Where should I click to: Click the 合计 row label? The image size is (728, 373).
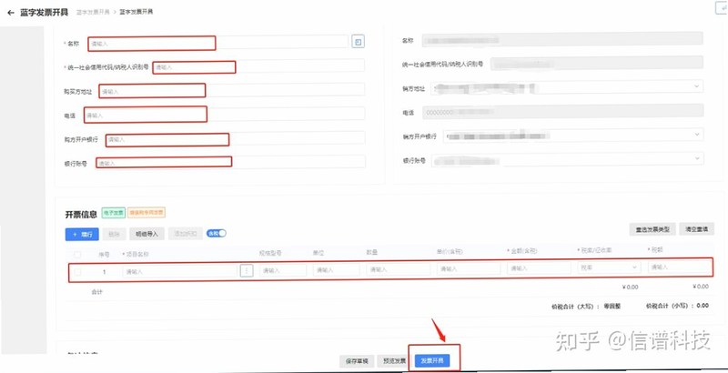click(96, 292)
